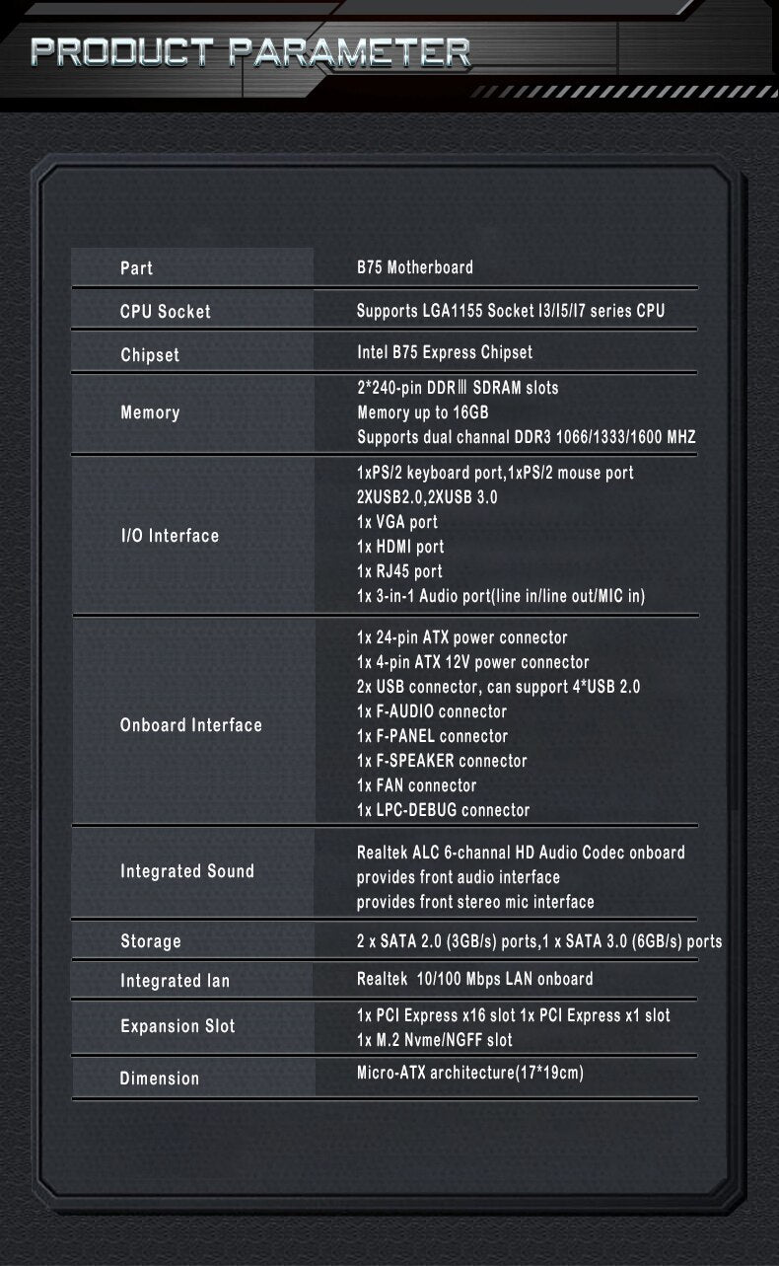The height and width of the screenshot is (1266, 779).
Task: Select the Integrated Sound label
Action: 187,871
